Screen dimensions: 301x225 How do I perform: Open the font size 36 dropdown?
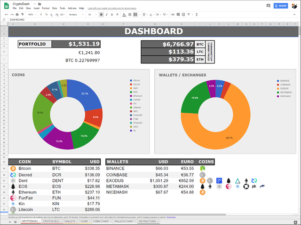pos(92,15)
